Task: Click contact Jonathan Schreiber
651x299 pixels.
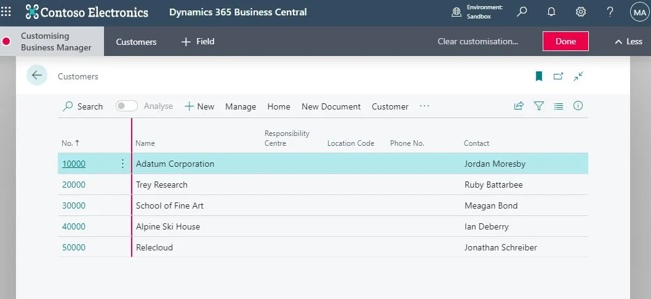Action: (500, 247)
